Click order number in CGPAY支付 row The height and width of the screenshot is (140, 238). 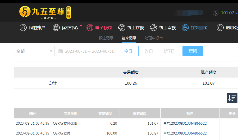tap(185, 133)
